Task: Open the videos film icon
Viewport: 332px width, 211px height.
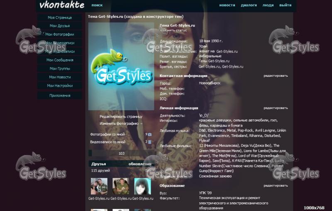Action: 150,142
